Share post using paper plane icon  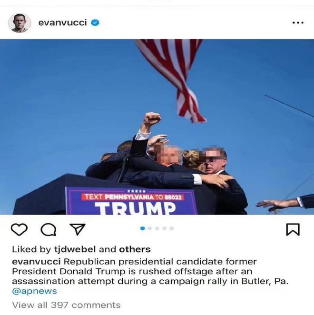pos(78,229)
